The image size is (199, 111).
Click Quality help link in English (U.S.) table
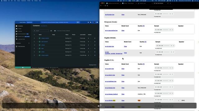144,64
